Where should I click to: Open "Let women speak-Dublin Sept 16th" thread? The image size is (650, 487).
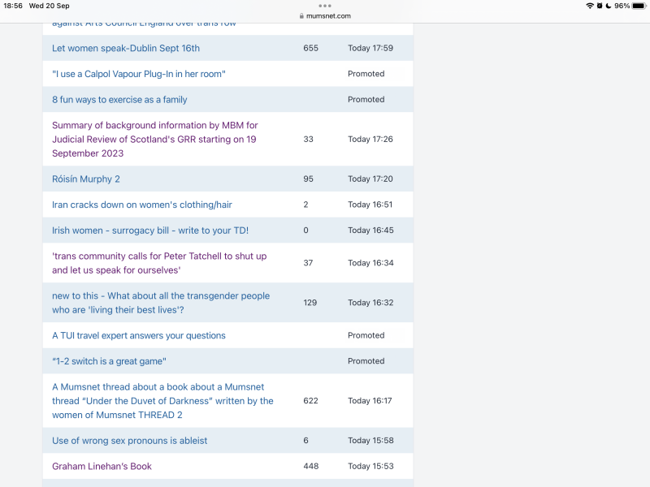[x=126, y=48]
